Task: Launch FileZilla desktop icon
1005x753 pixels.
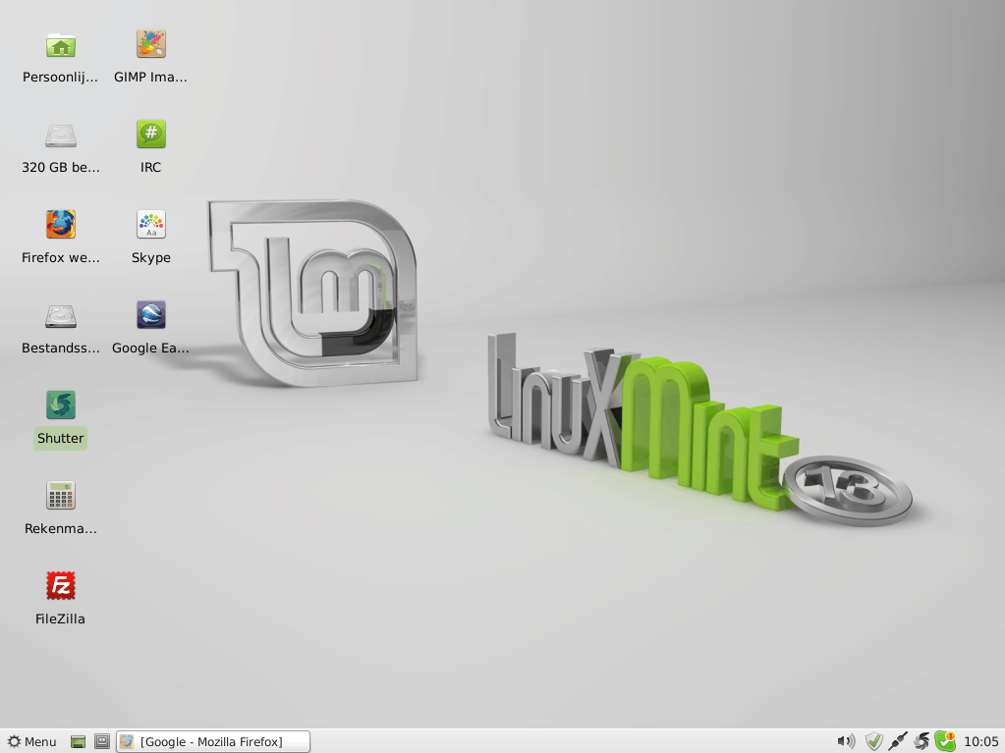Action: point(61,585)
